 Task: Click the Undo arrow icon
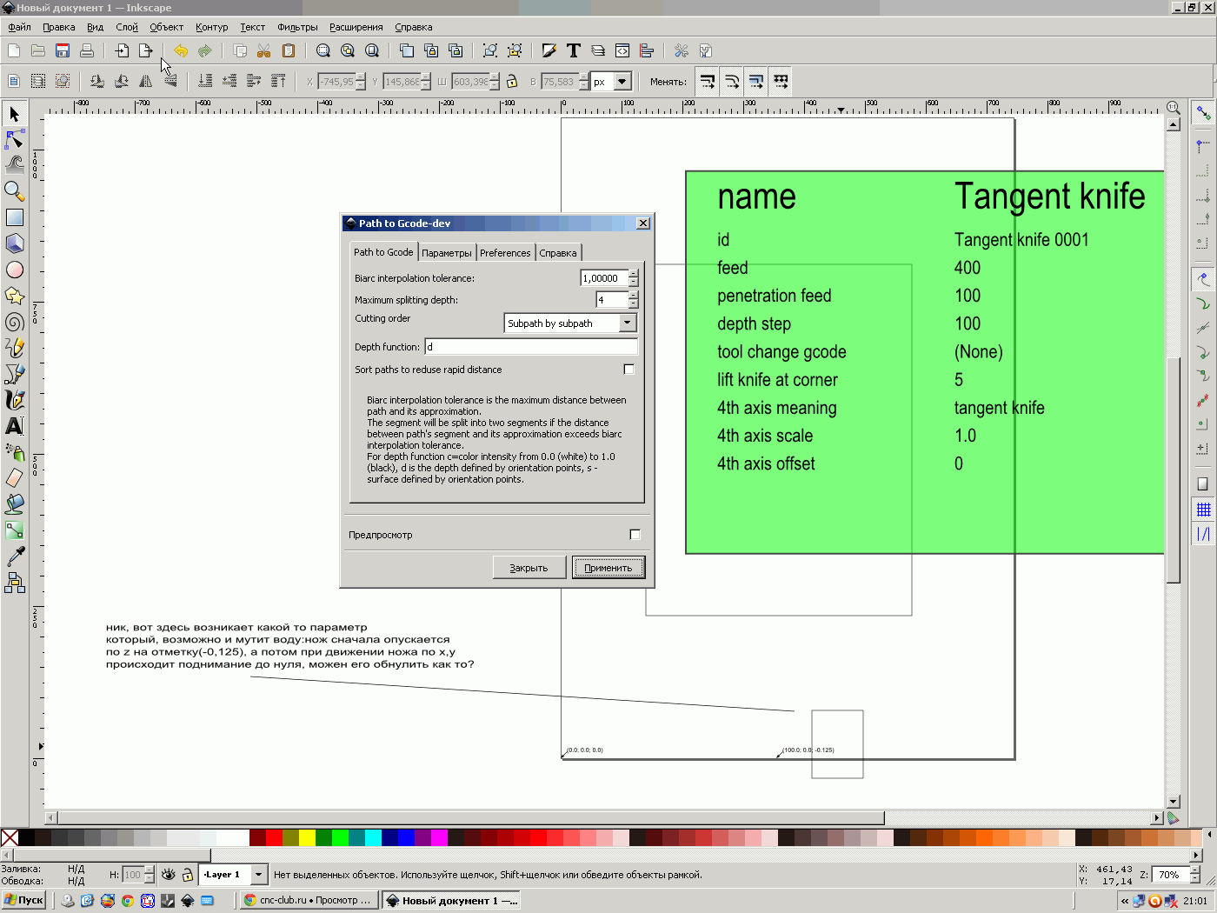coord(181,50)
